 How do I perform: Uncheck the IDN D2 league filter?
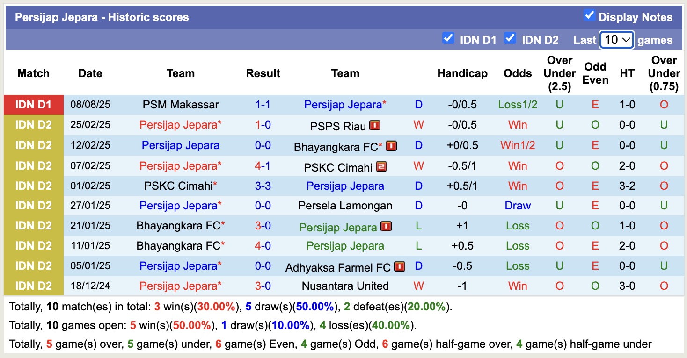[510, 38]
